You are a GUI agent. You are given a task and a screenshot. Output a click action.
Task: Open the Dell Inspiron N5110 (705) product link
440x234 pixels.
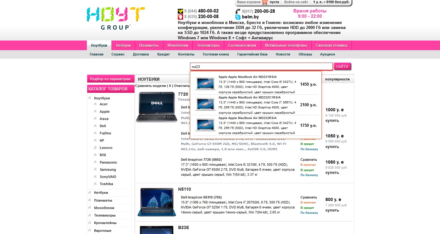tap(201, 197)
